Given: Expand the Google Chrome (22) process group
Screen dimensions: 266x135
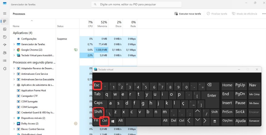Looking at the screenshot, I should click(x=14, y=50).
